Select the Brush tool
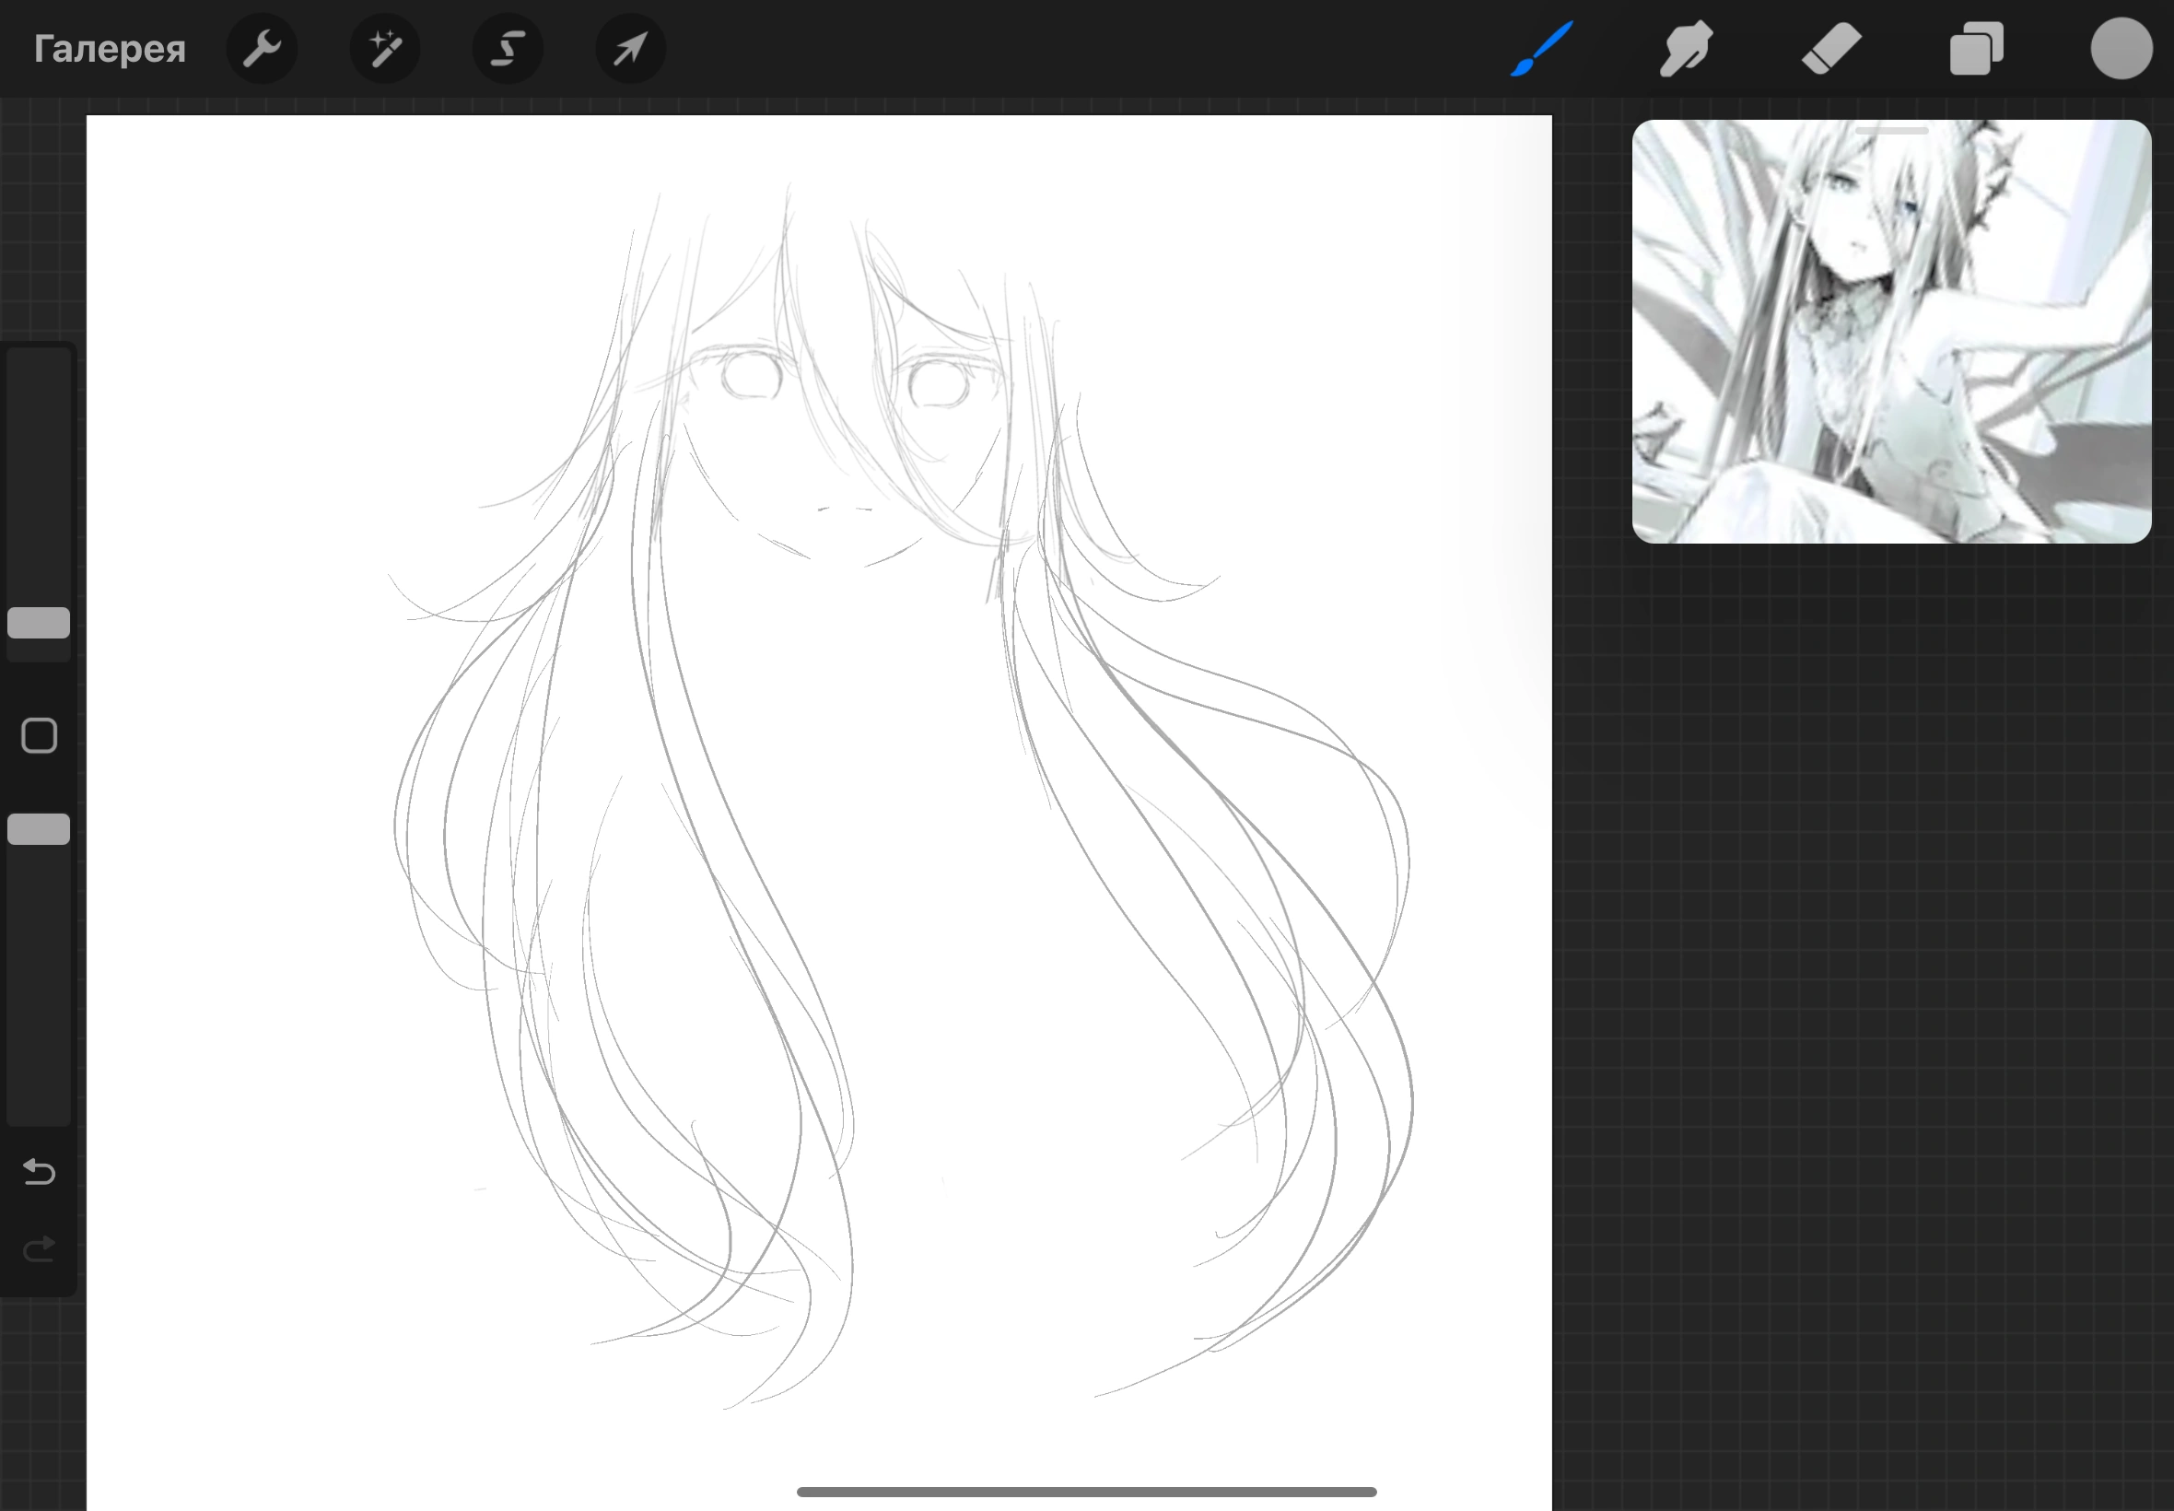This screenshot has height=1511, width=2174. point(1542,48)
